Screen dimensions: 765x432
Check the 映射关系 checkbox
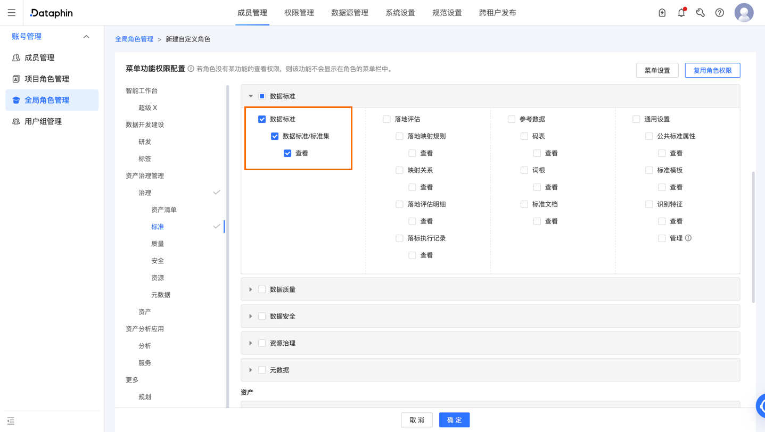400,170
